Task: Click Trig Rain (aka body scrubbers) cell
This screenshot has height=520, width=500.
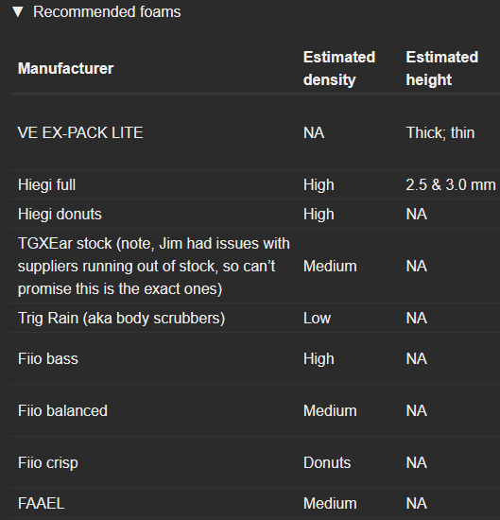Action: click(121, 319)
